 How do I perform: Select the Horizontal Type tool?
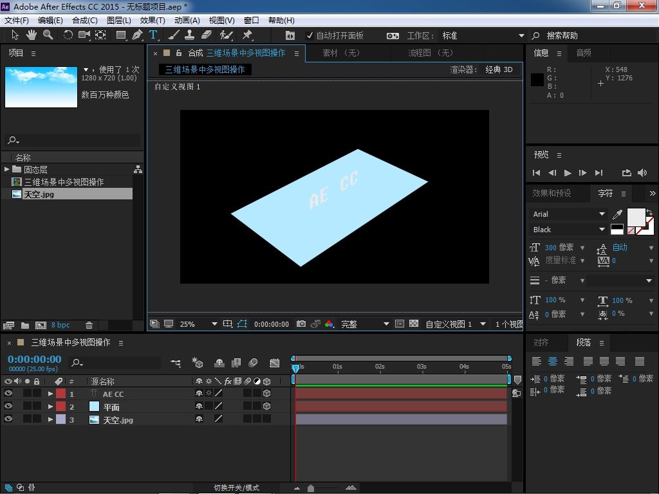[153, 35]
